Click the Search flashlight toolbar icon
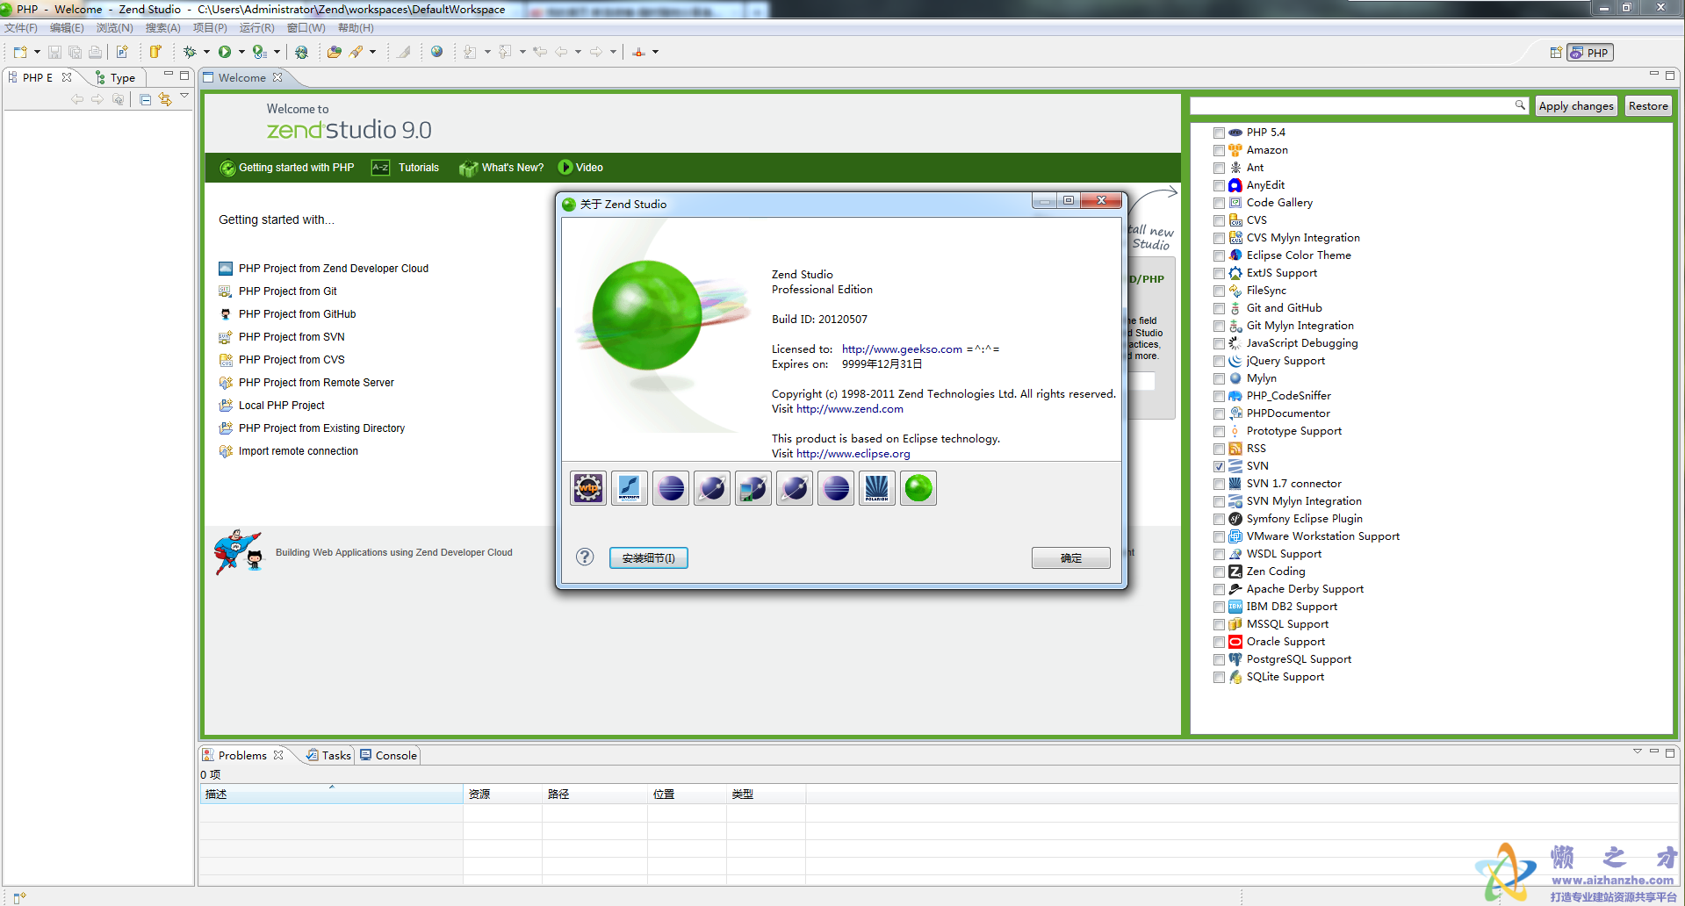The height and width of the screenshot is (906, 1685). 356,53
